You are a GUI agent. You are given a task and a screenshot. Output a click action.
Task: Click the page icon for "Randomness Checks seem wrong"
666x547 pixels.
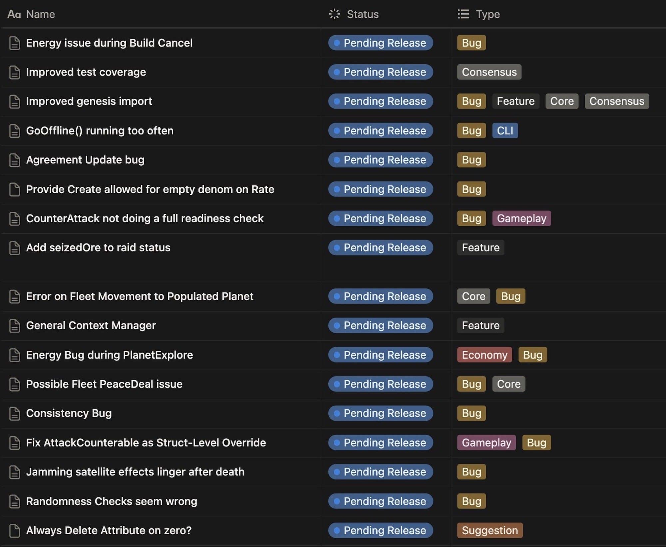(x=14, y=501)
